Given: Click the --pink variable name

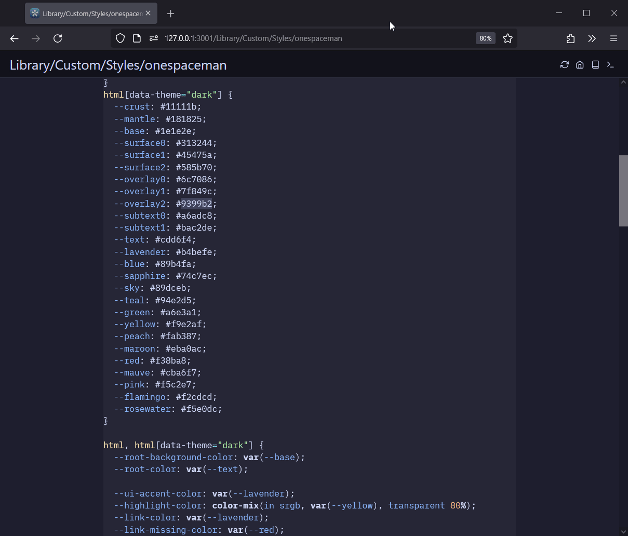Looking at the screenshot, I should click(129, 385).
